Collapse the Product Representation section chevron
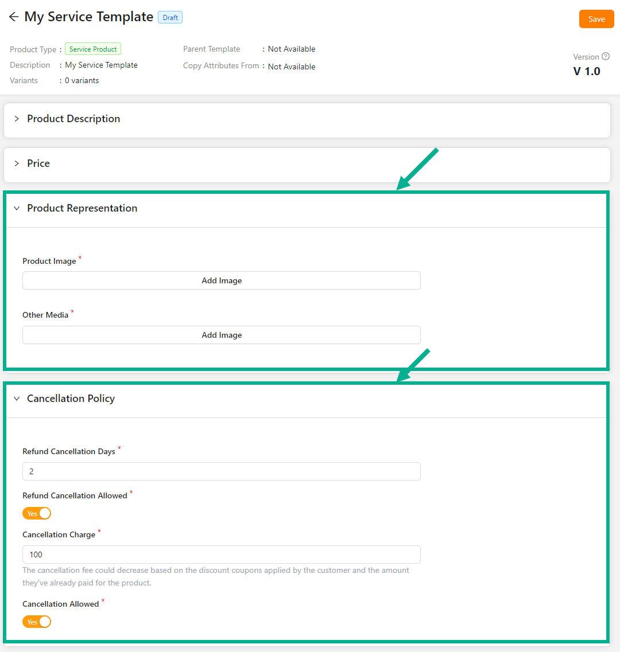This screenshot has height=652, width=620. [17, 208]
